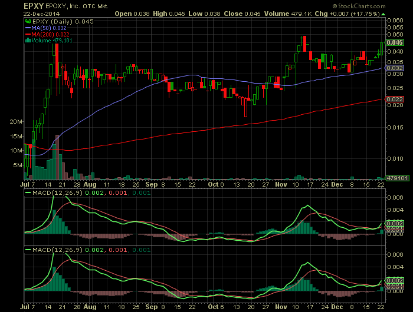Viewport: 413px width, 312px height.
Task: Click the 10M volume axis label
Action: click(16, 151)
